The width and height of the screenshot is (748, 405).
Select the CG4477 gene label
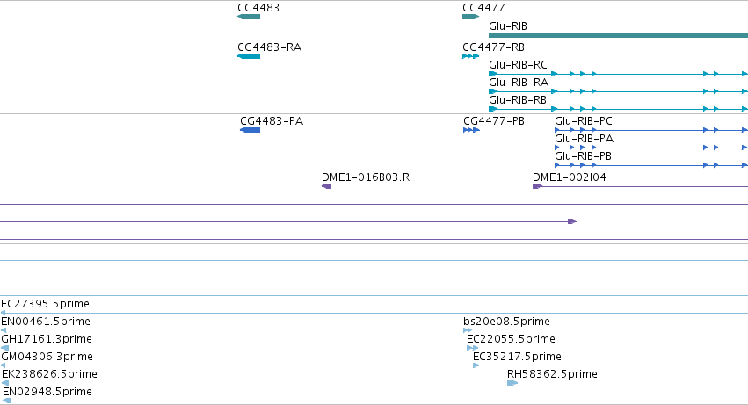[483, 8]
